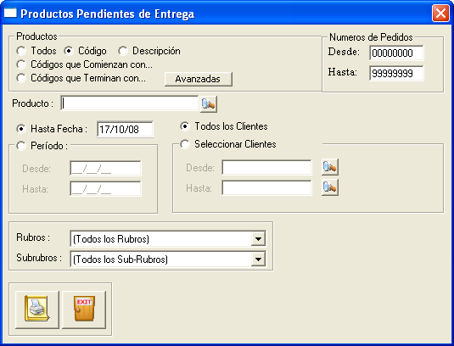
Task: Click the client search icon for the Hasta field
Action: click(330, 187)
